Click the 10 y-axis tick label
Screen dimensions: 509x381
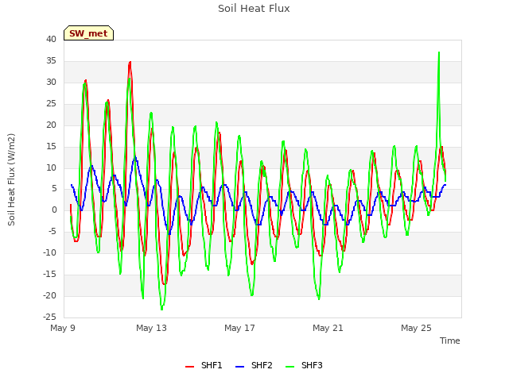pos(51,167)
